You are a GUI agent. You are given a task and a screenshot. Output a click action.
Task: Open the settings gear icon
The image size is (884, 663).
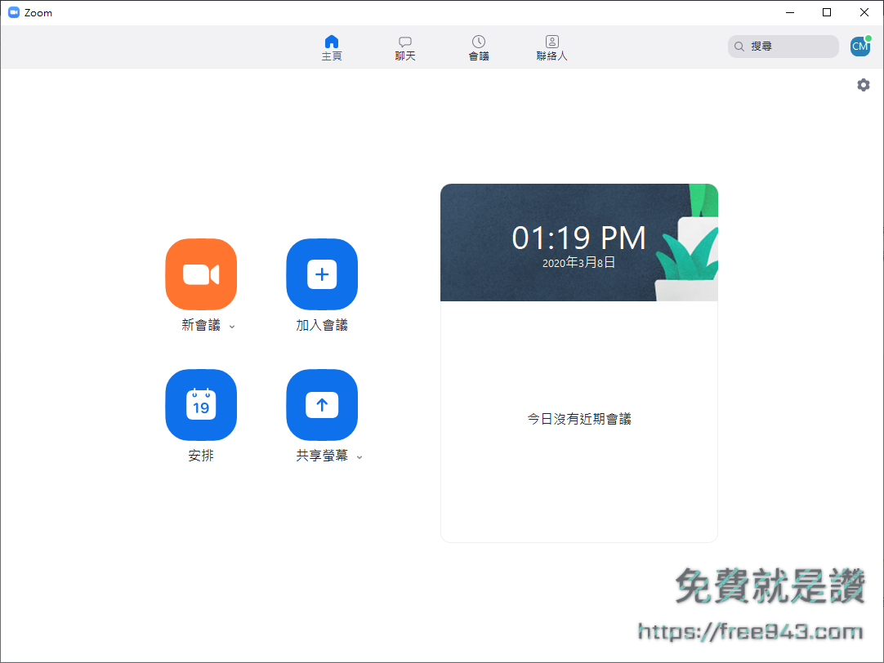tap(863, 85)
